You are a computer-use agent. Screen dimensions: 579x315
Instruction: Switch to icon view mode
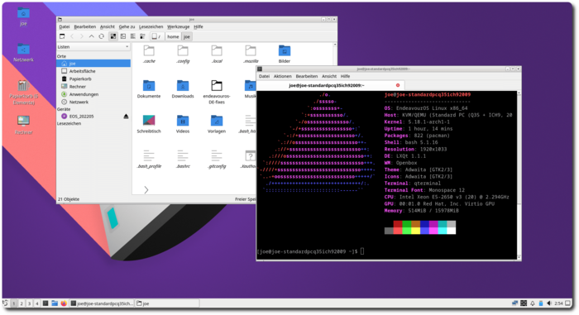tap(113, 36)
